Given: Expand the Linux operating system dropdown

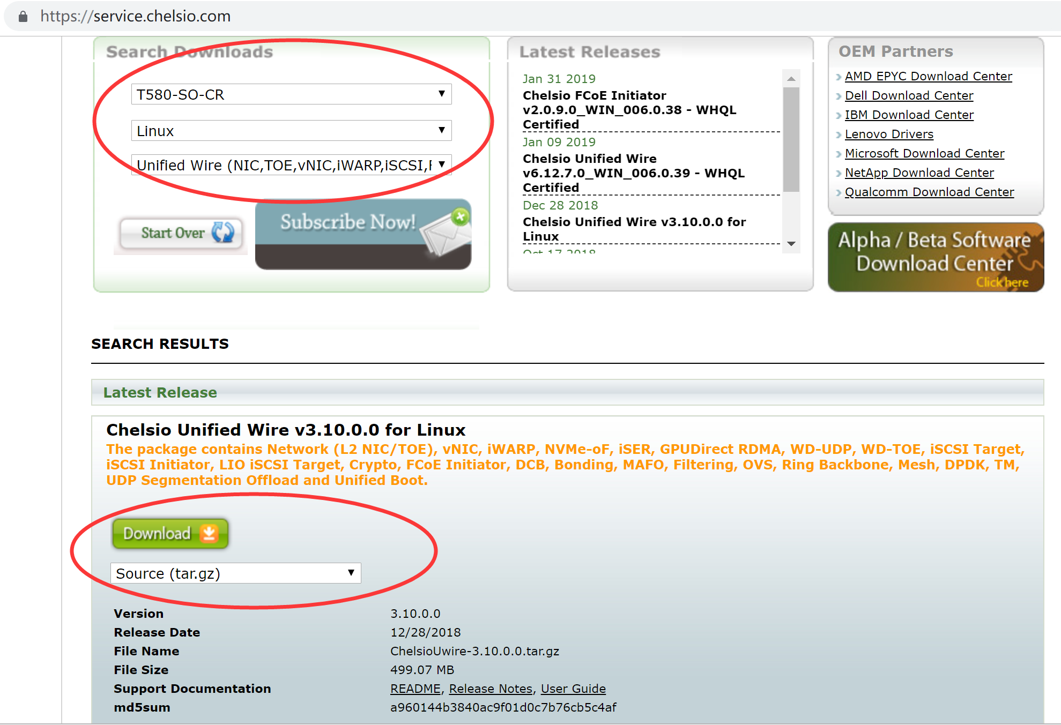Looking at the screenshot, I should click(x=291, y=131).
